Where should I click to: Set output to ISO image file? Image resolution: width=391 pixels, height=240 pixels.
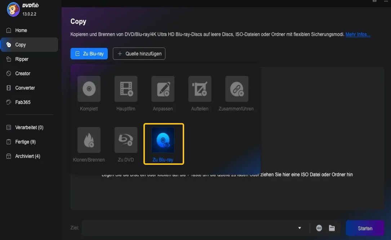(319, 228)
